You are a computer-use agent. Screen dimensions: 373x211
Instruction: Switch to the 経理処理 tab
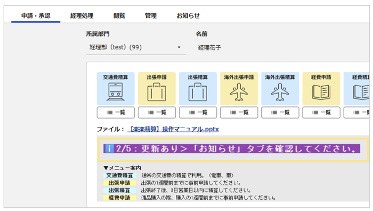(x=82, y=15)
